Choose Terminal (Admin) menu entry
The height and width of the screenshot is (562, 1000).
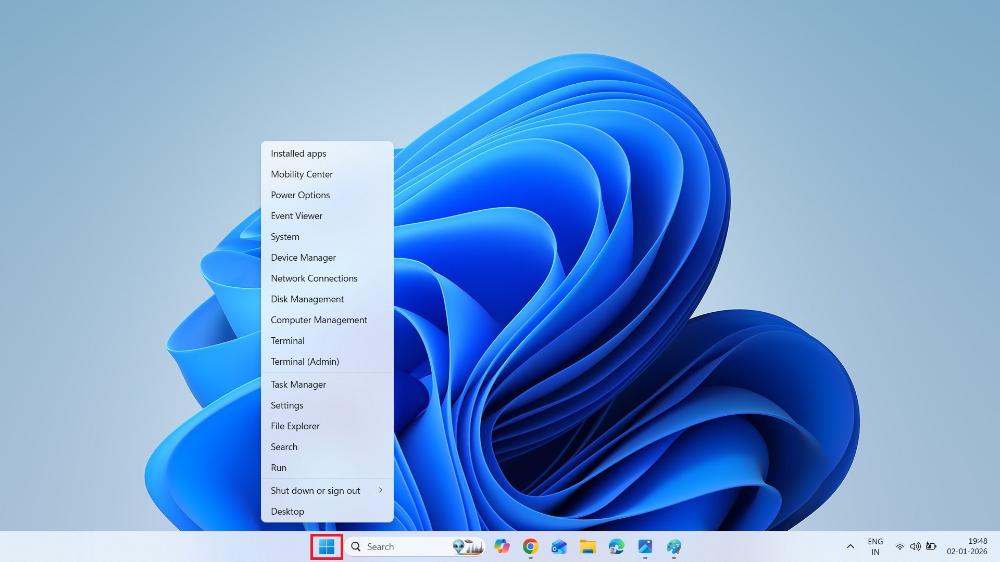coord(305,362)
